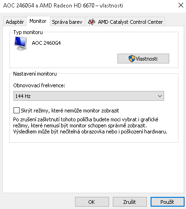This screenshot has height=209, width=186.
Task: Click the Obnovovací frekvence label
Action: point(39,85)
